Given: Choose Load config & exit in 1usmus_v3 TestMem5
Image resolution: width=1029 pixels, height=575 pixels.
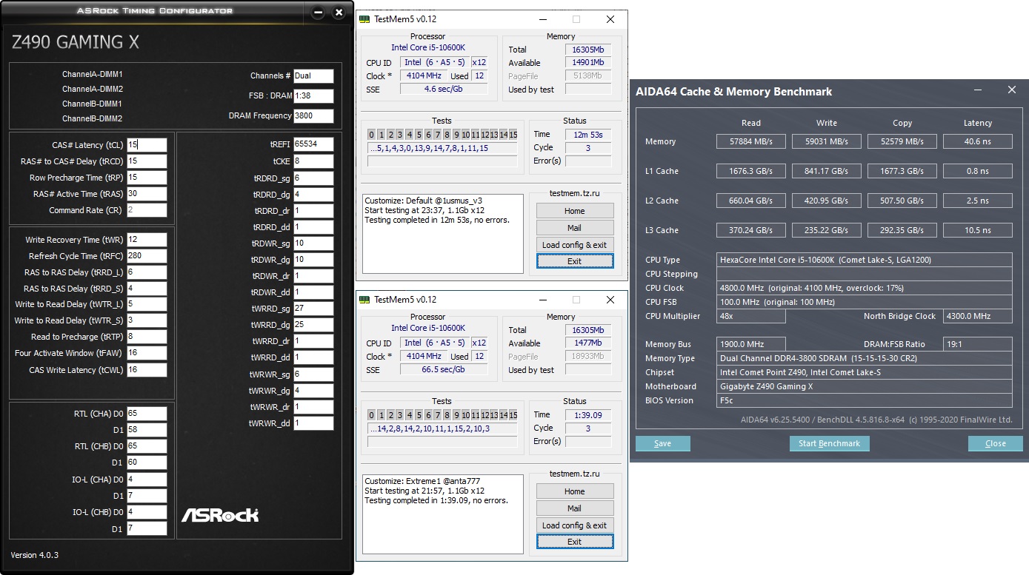Looking at the screenshot, I should coord(575,245).
